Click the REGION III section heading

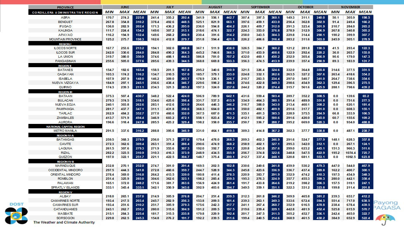point(65,92)
